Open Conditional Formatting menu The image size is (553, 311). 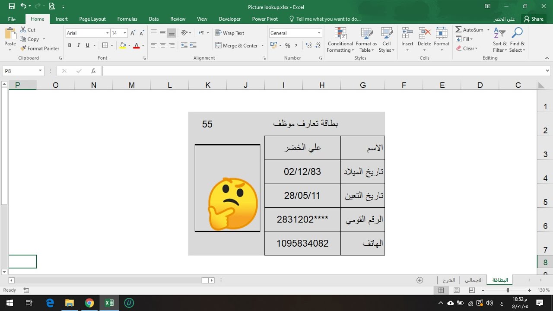340,40
